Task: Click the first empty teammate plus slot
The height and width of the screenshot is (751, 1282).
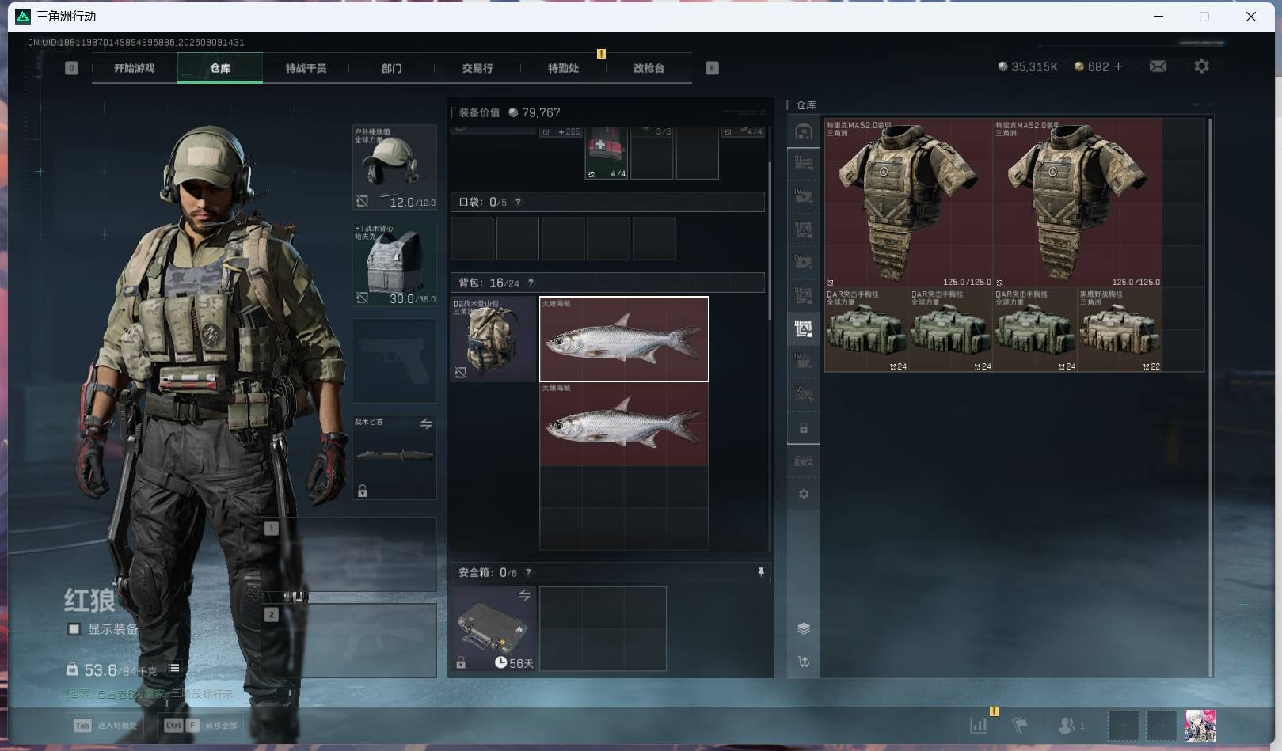Action: (x=1123, y=725)
